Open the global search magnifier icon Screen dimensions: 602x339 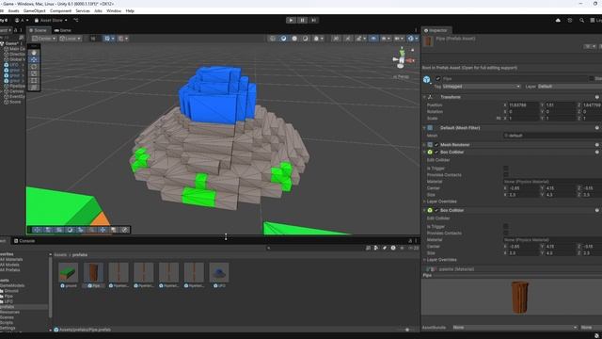click(581, 20)
